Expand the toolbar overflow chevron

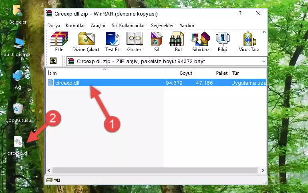click(264, 32)
